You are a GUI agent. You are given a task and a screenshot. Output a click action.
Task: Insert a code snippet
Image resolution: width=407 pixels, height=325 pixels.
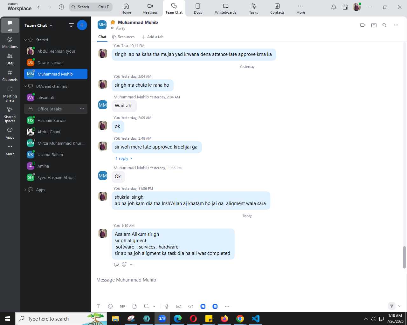point(191,306)
